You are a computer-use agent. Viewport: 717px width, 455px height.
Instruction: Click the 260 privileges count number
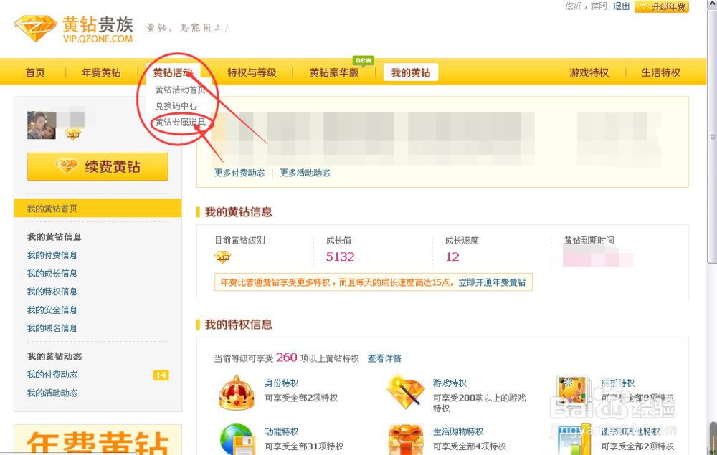coord(287,358)
